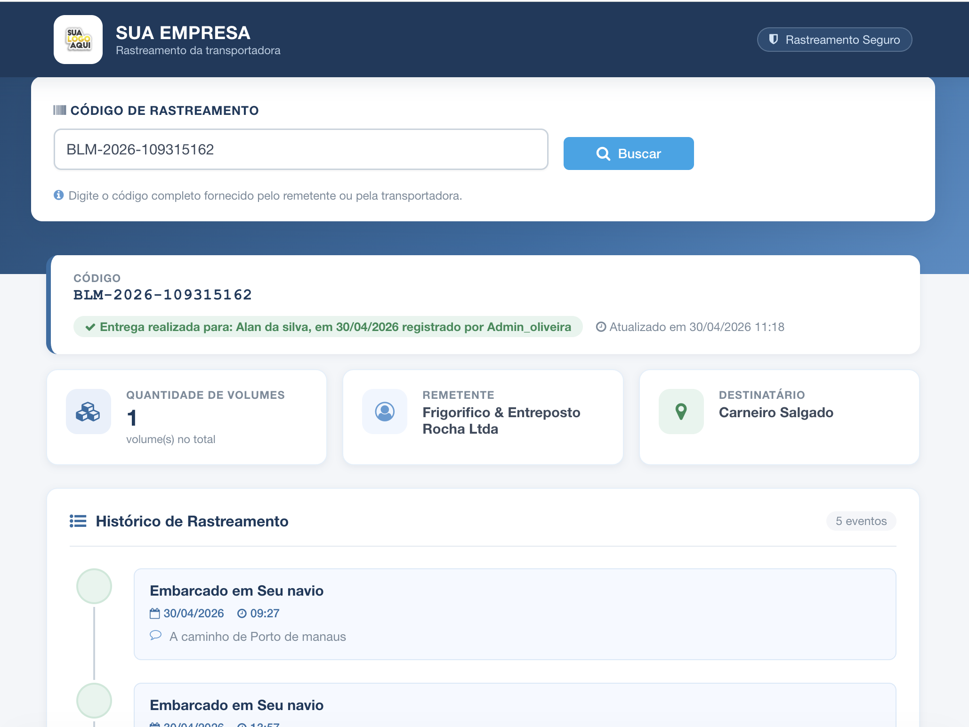Click the 'Histórico de Rastreamento' heading
The width and height of the screenshot is (969, 727).
click(x=192, y=521)
